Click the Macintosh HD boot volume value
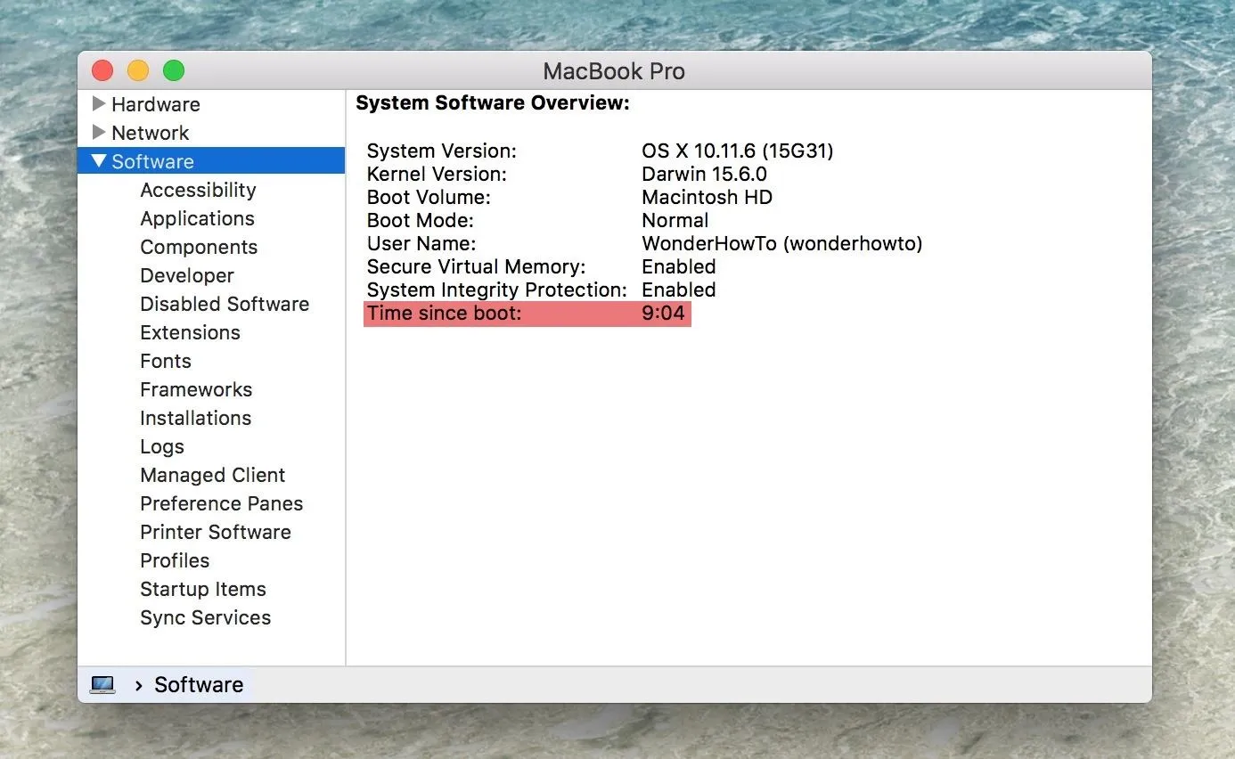Image resolution: width=1235 pixels, height=759 pixels. 707,197
